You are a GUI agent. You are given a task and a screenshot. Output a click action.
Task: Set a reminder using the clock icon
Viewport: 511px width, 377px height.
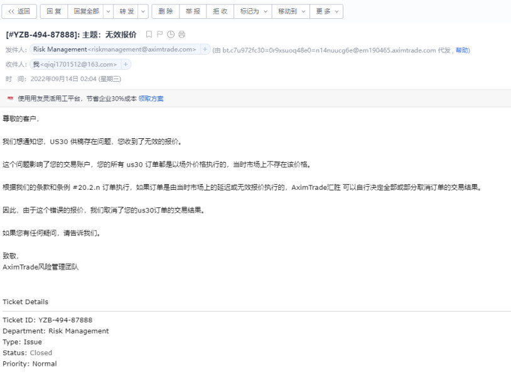(x=171, y=34)
